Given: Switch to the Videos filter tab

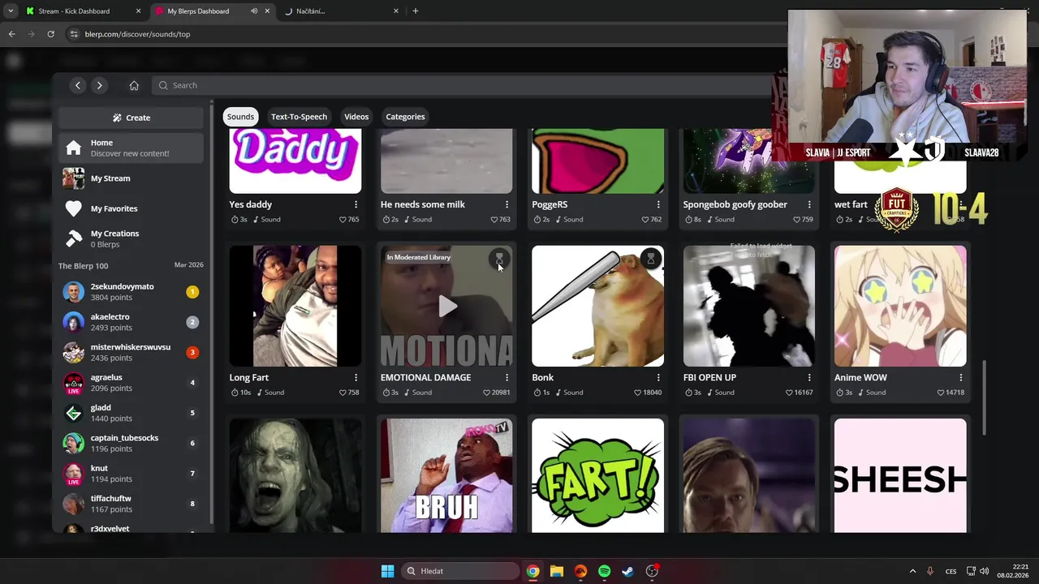Looking at the screenshot, I should point(356,117).
